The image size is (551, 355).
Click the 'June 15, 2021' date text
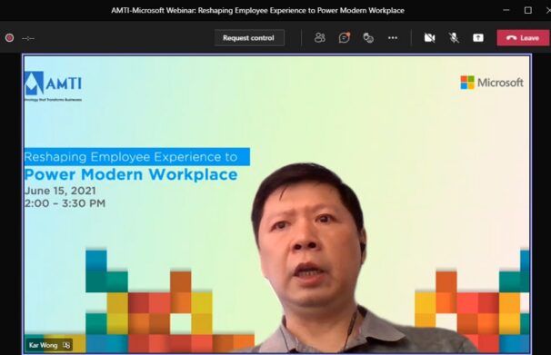coord(60,191)
